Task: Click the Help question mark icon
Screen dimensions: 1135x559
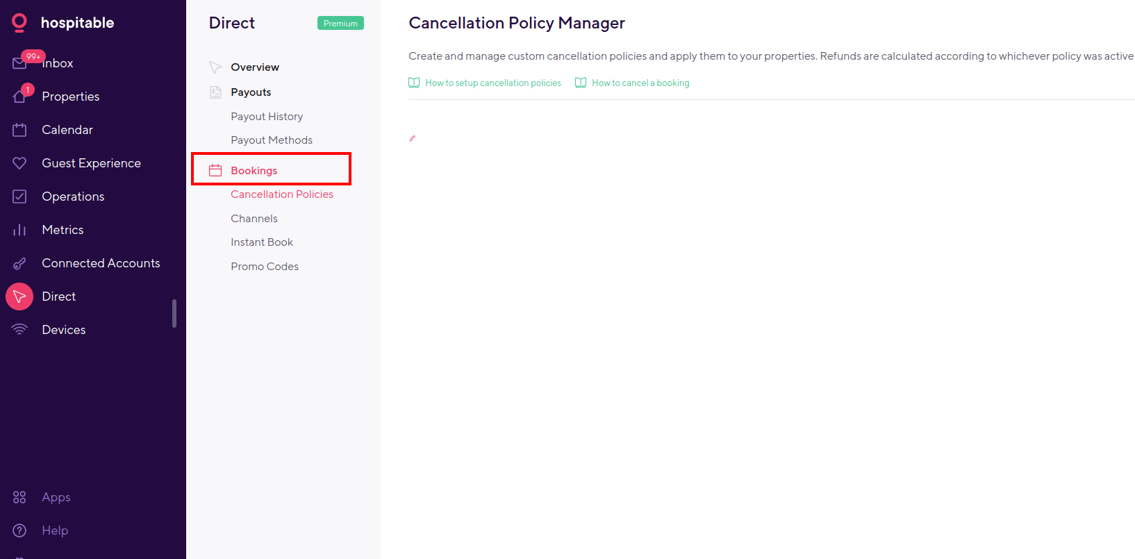Action: (x=19, y=531)
